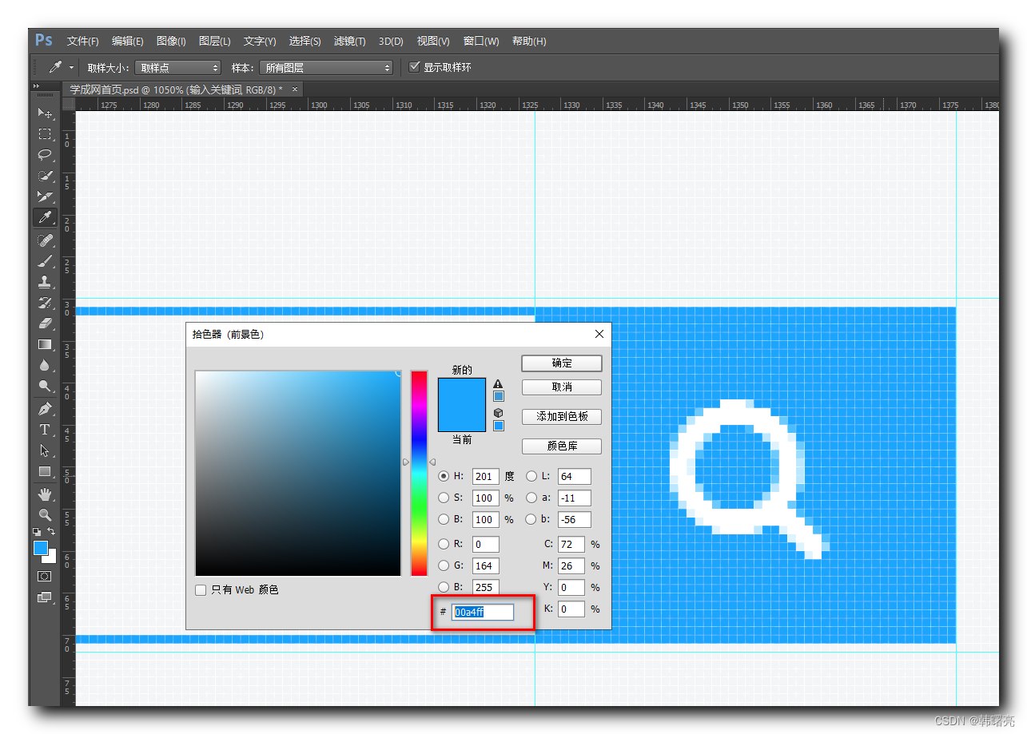
Task: Check 只有 Web 颜色 checkbox
Action: tap(201, 590)
